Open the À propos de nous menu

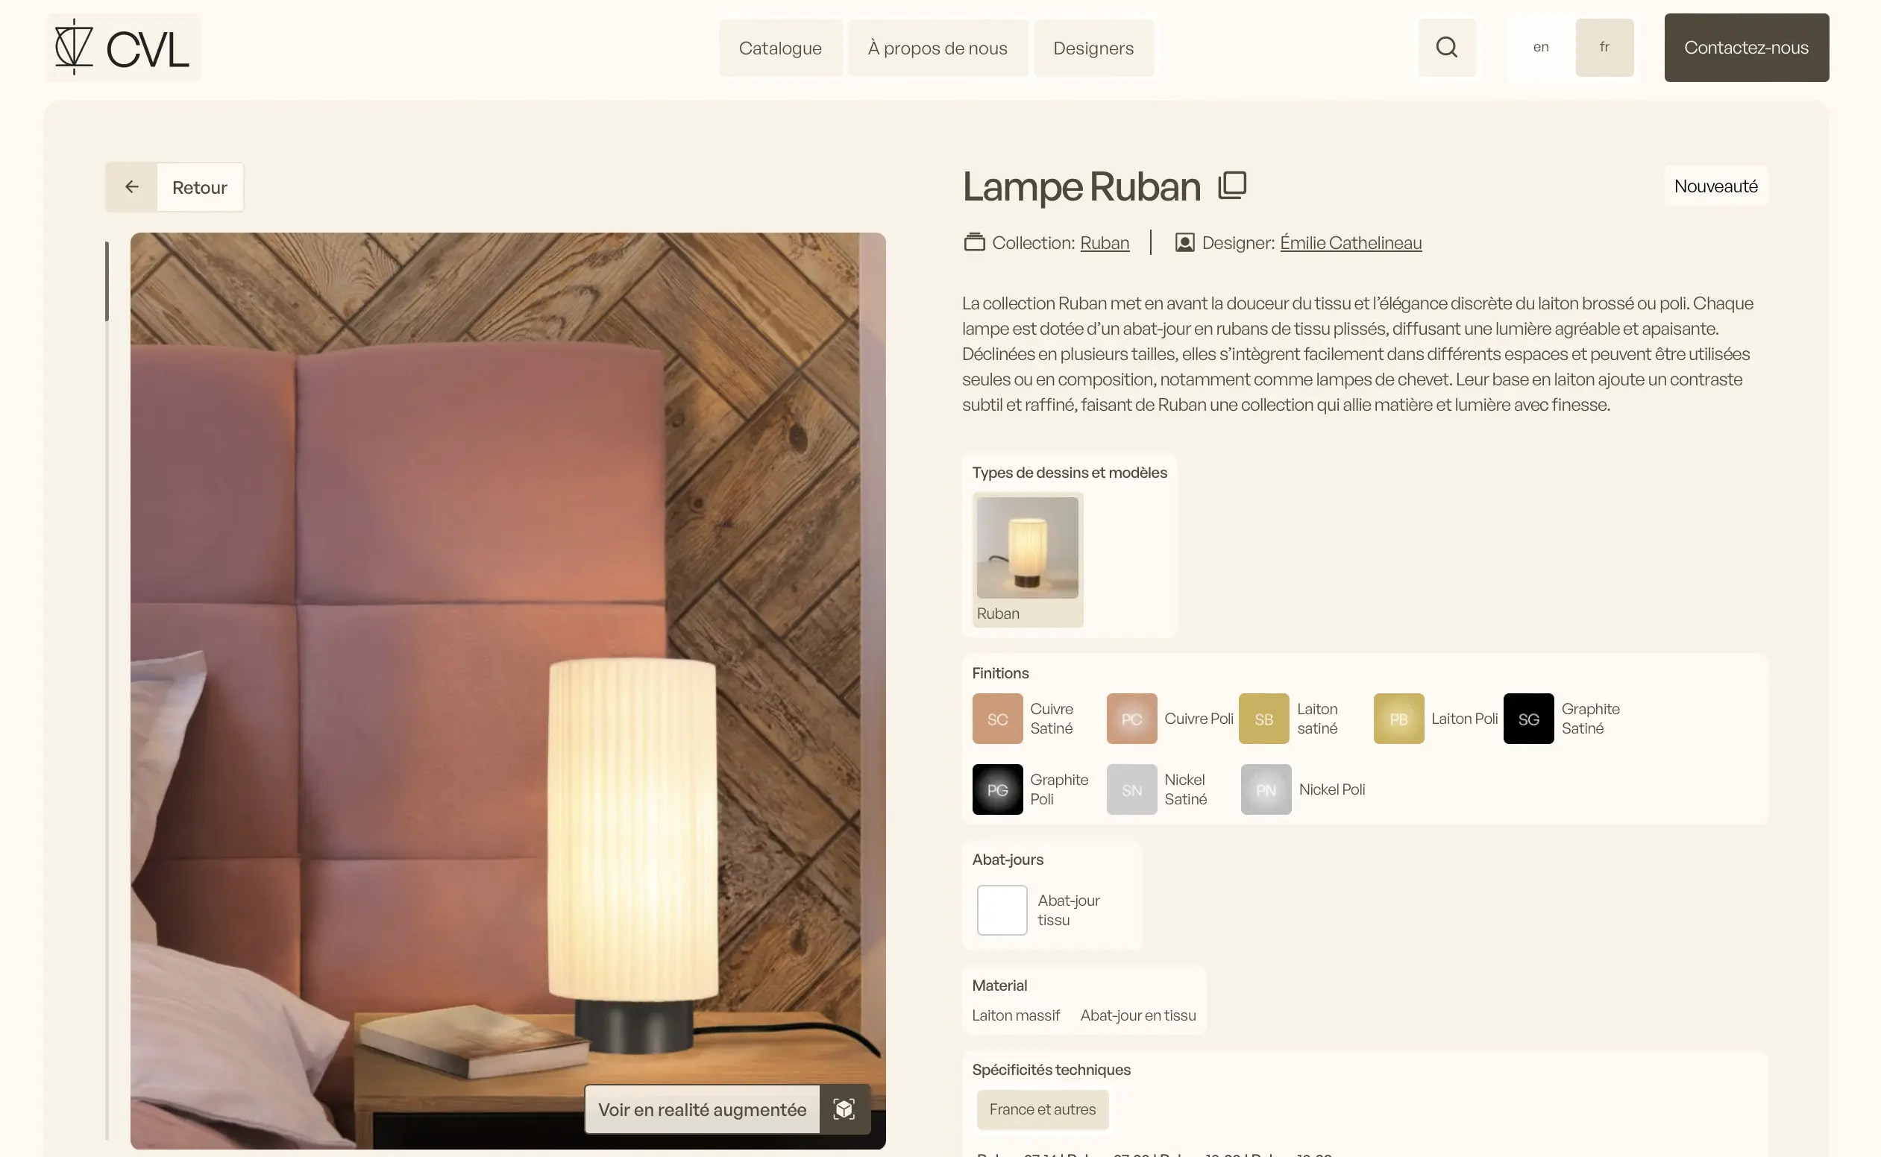937,48
